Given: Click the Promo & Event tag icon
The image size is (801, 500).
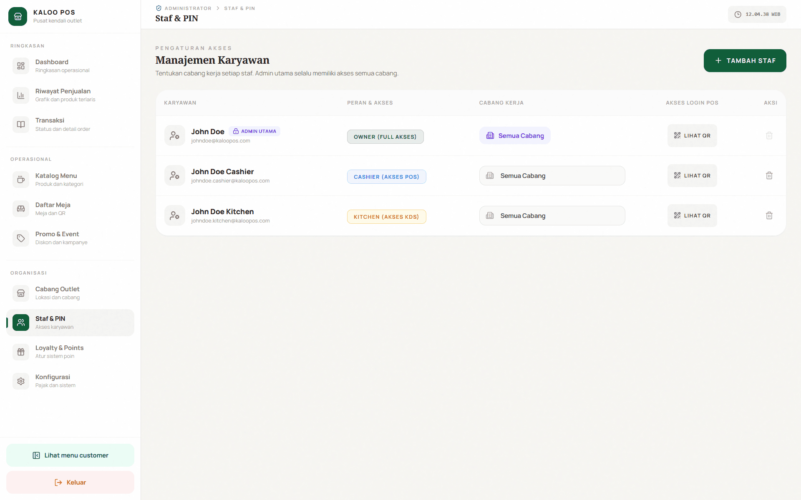Looking at the screenshot, I should point(21,238).
